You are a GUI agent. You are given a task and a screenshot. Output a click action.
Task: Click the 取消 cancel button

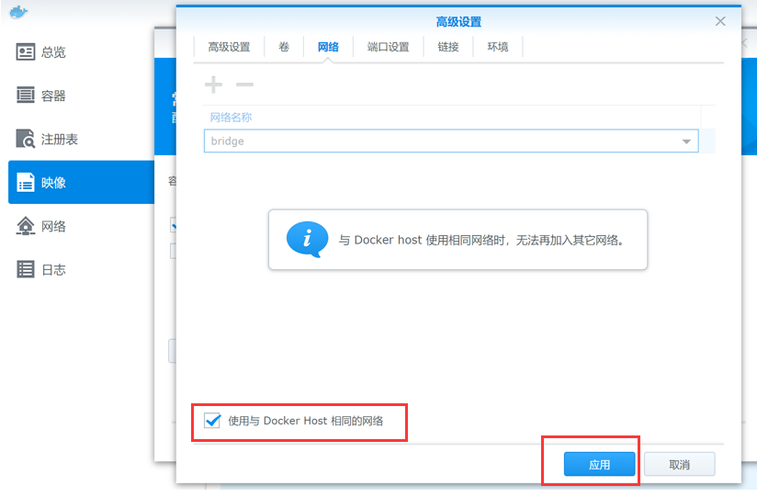pos(679,464)
